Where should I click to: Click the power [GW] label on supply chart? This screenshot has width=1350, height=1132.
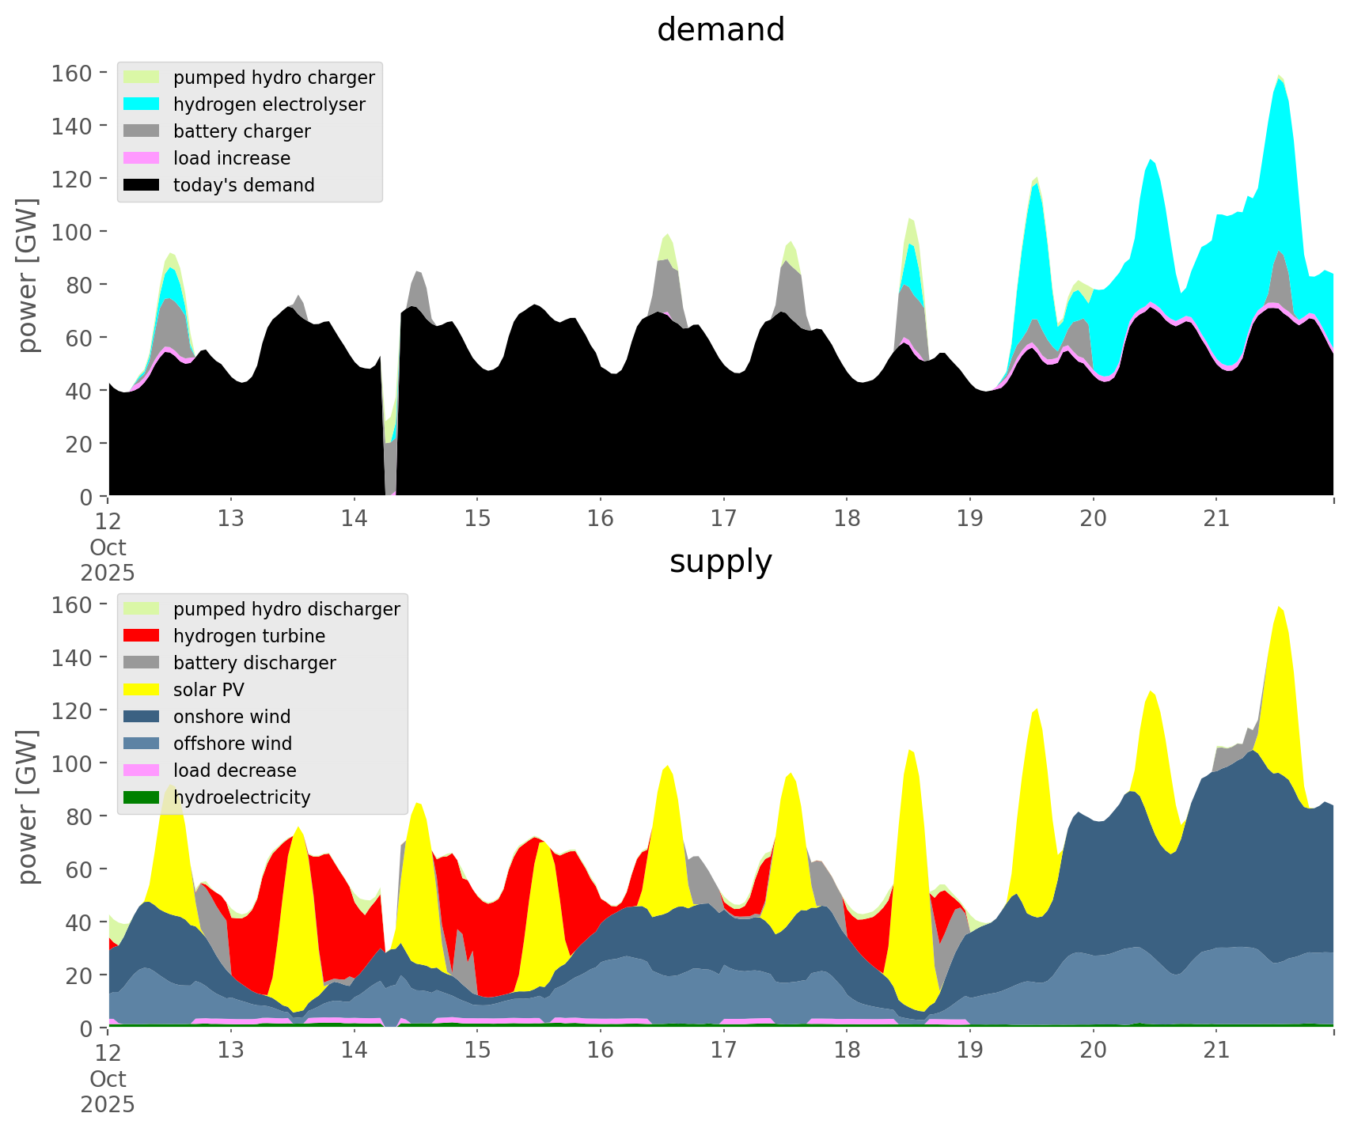(x=28, y=807)
